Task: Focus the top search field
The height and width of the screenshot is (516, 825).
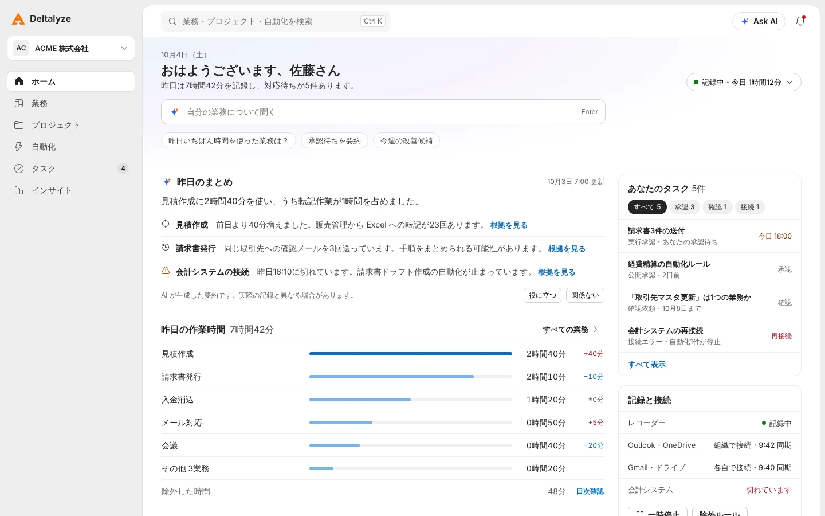Action: pos(276,21)
